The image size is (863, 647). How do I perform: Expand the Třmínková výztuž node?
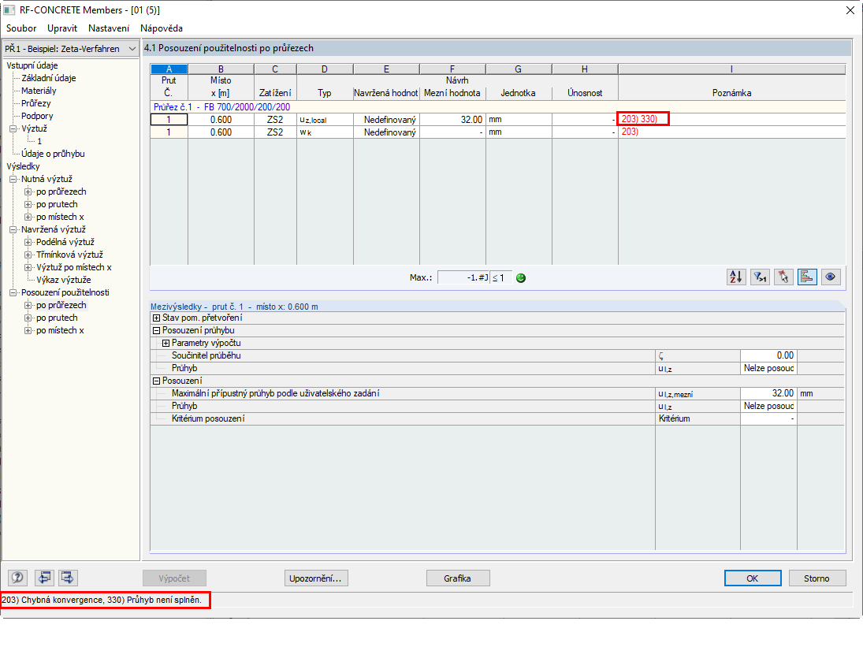tap(28, 255)
